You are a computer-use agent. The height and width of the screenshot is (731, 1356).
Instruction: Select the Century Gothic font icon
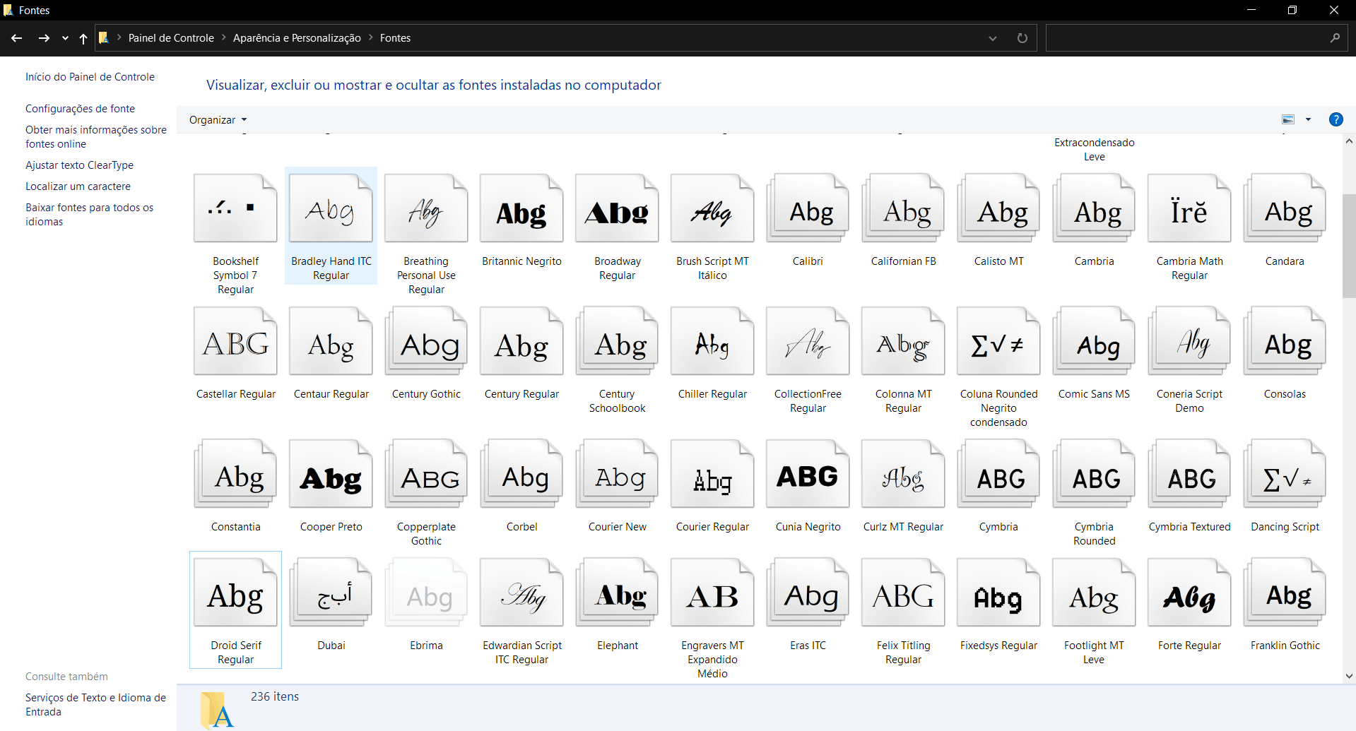[x=426, y=341]
